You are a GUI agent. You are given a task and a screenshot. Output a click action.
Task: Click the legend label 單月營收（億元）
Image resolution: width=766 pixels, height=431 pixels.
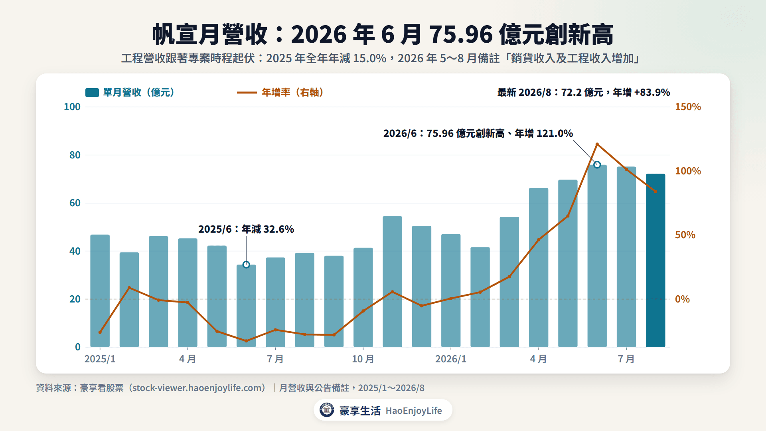coord(139,93)
